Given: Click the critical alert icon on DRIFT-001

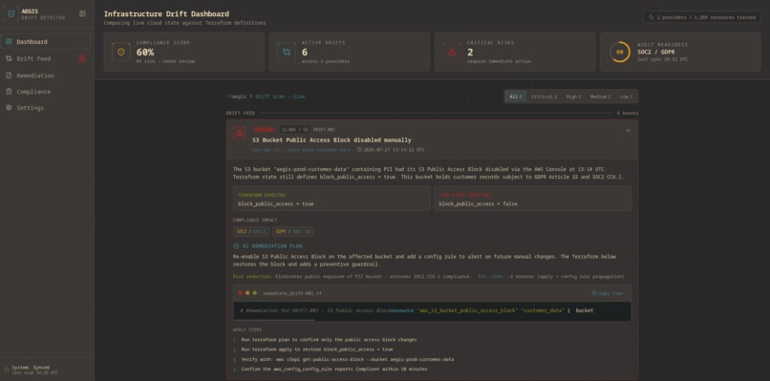Looking at the screenshot, I should pos(240,133).
